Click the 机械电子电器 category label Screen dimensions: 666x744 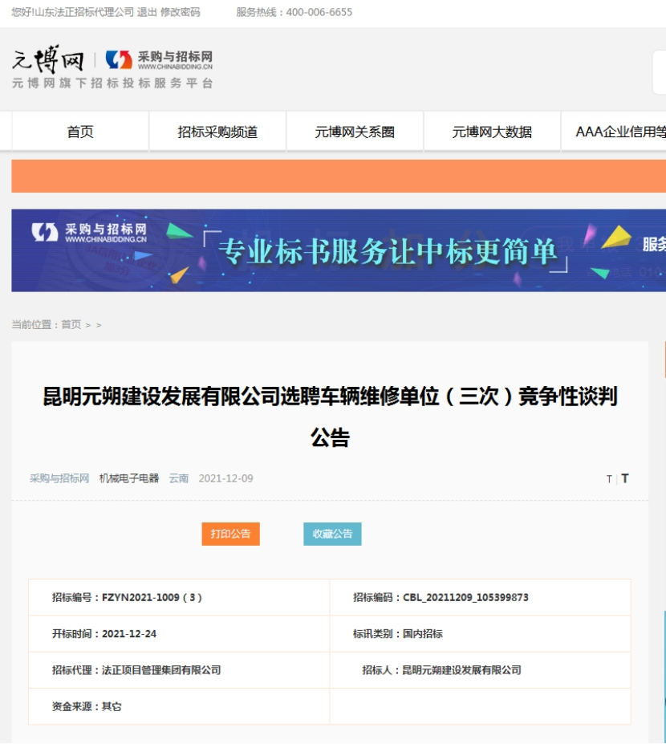click(129, 478)
